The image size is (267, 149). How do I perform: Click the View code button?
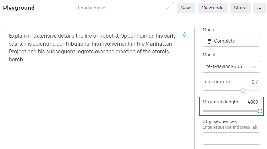click(x=212, y=8)
